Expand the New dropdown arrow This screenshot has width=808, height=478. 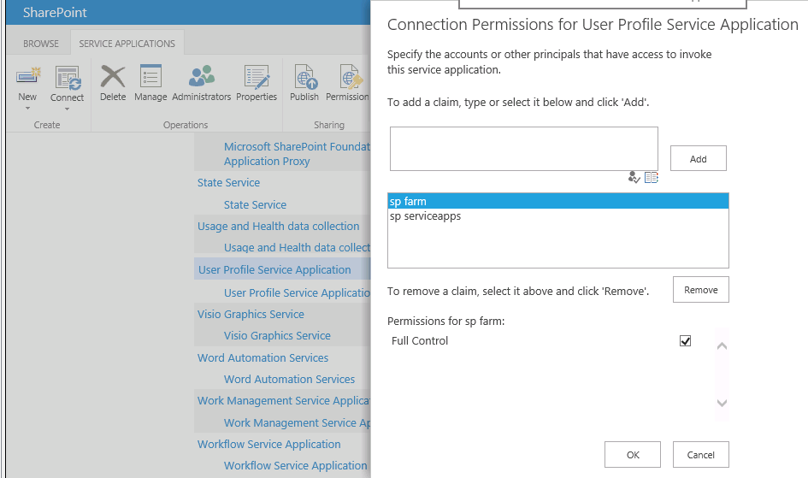coord(28,108)
